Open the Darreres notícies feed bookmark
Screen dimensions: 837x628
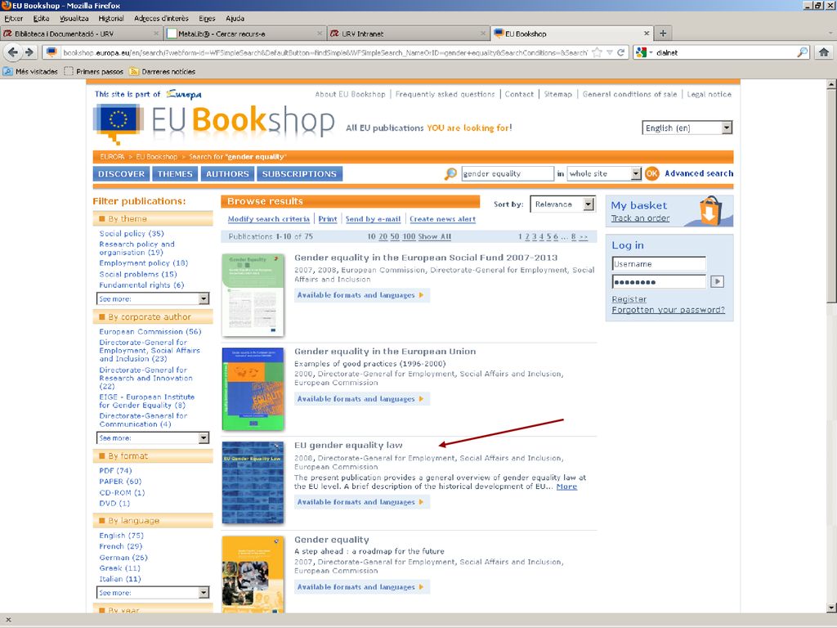(163, 72)
